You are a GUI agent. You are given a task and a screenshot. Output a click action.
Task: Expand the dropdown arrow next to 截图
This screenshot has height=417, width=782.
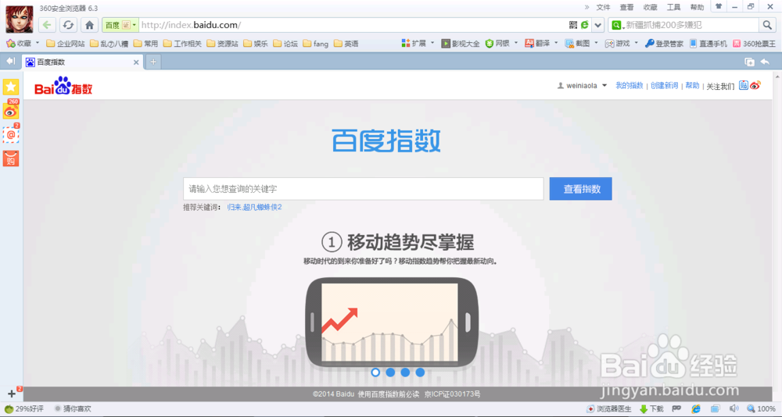tap(596, 44)
